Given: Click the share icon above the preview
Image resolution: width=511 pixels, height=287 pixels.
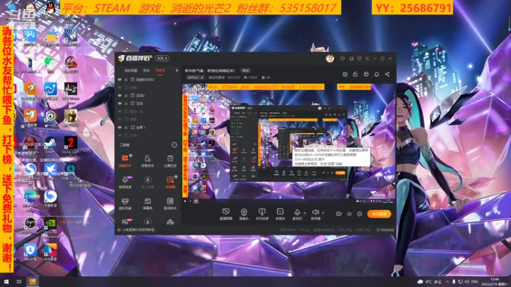Looking at the screenshot, I should click(x=387, y=74).
